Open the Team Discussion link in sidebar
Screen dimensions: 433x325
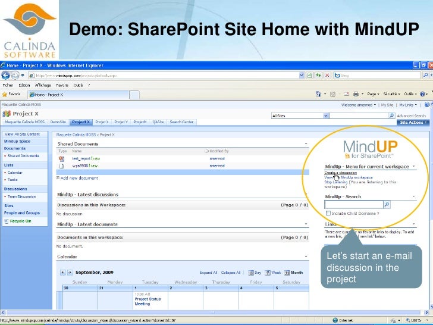click(x=21, y=197)
